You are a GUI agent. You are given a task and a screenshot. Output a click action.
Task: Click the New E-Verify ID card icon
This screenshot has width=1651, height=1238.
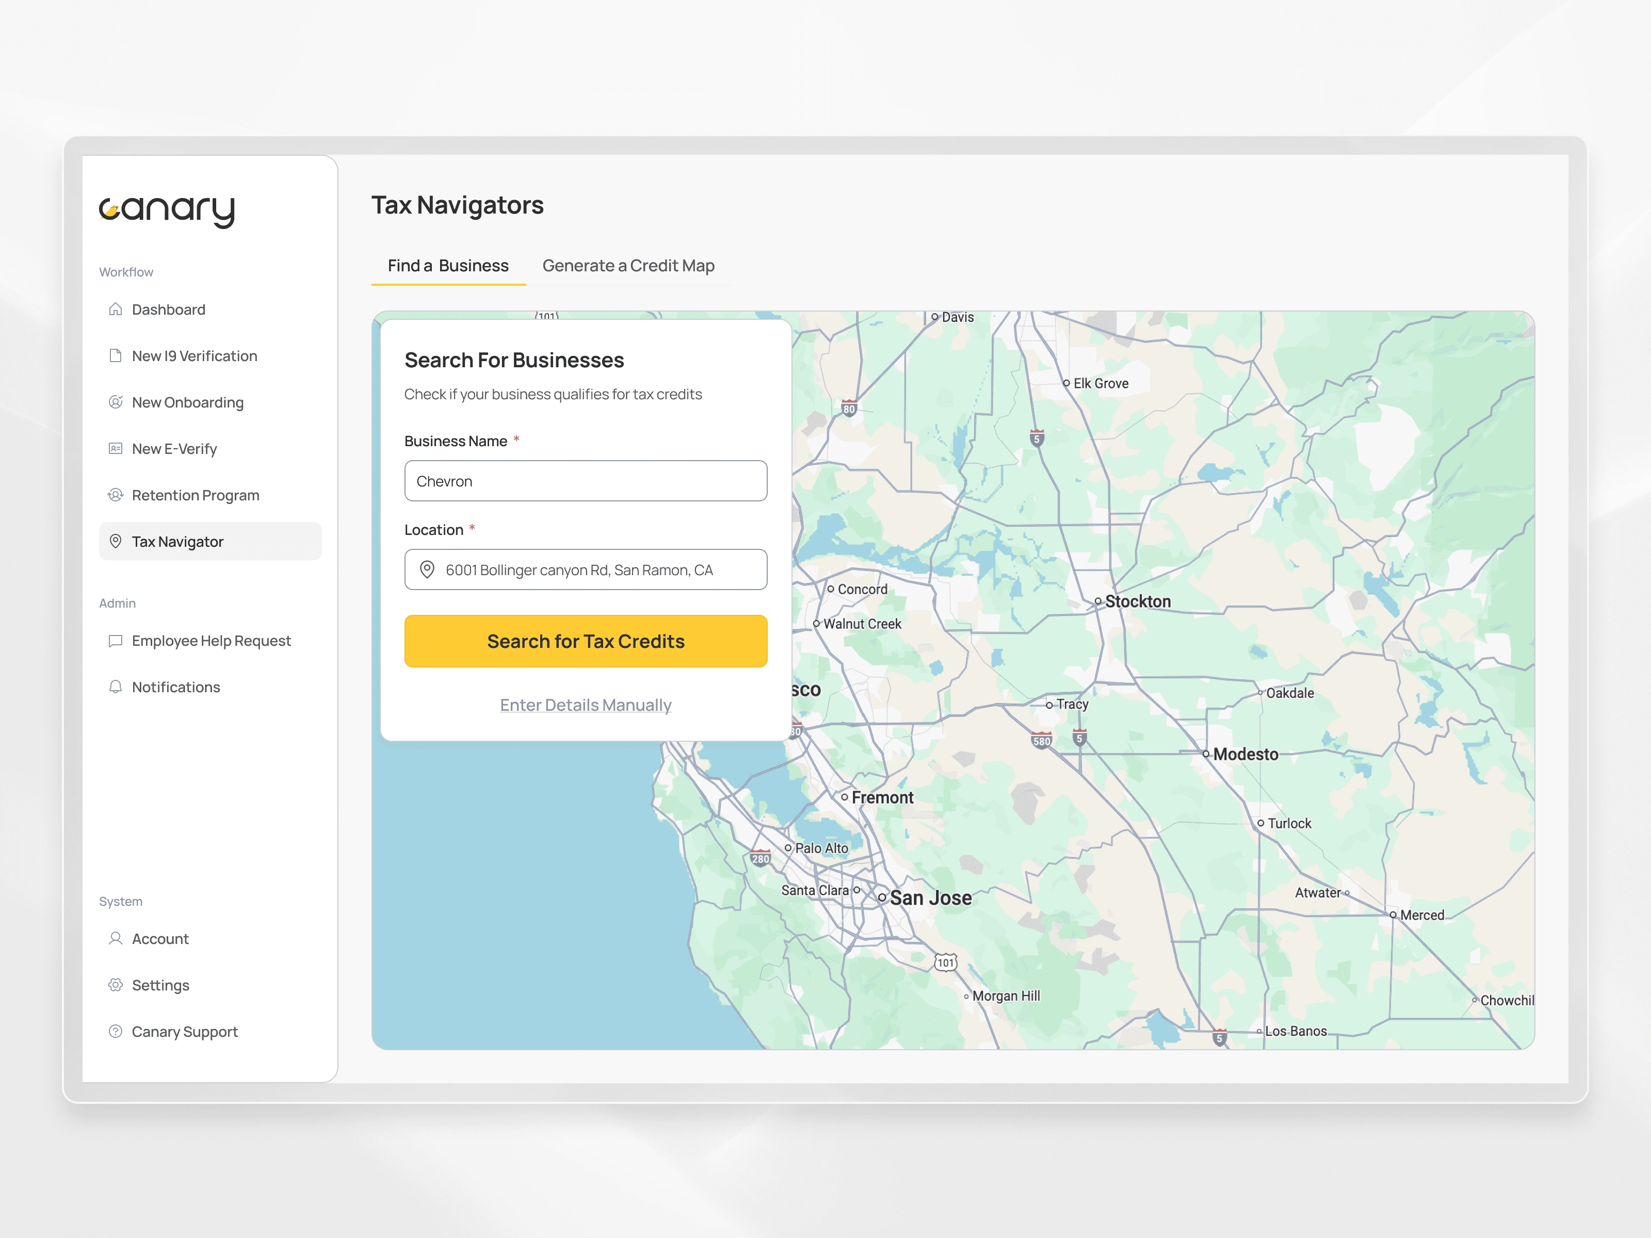(115, 448)
